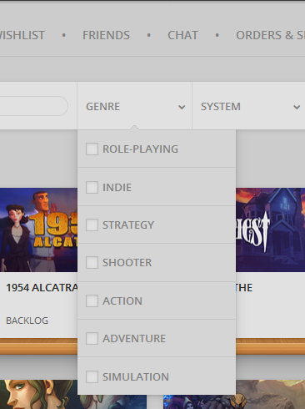
Task: Open the System filter menu
Action: click(x=248, y=106)
